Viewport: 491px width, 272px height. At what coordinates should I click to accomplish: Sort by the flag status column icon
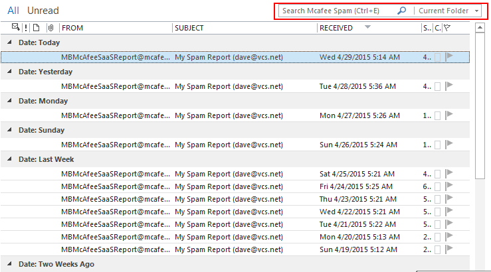pos(447,28)
